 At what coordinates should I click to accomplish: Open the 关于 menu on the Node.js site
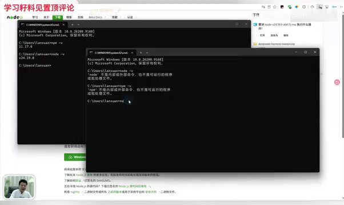(x=46, y=17)
